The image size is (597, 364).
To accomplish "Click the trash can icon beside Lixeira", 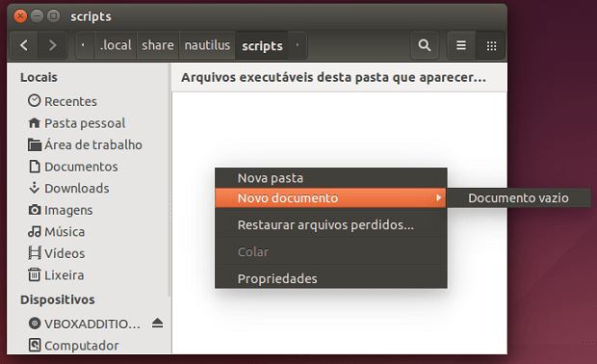I will [x=35, y=274].
